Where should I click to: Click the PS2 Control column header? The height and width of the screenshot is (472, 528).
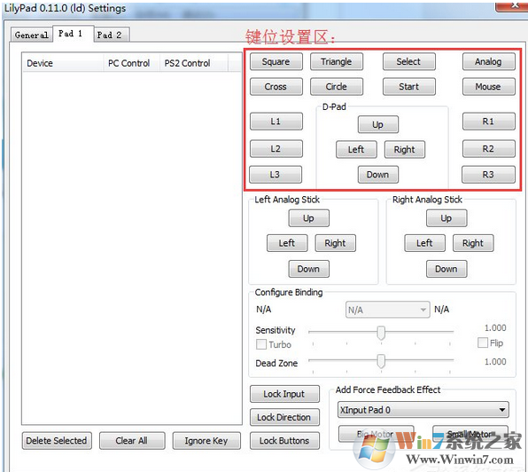tap(194, 63)
